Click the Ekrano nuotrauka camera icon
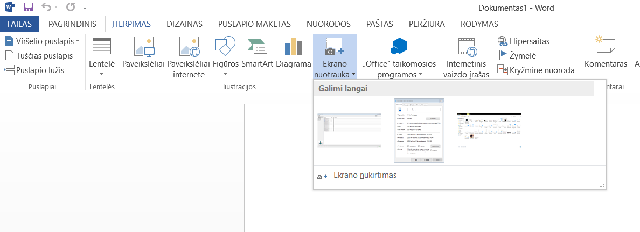The width and height of the screenshot is (640, 232). [335, 46]
